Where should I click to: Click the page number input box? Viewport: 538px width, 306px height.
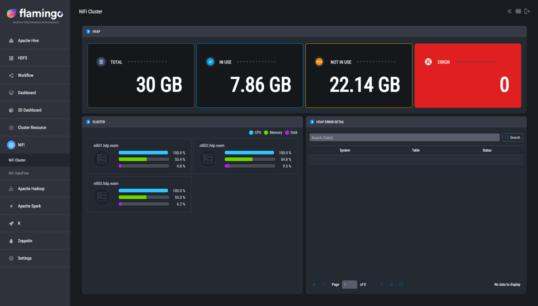(x=350, y=285)
